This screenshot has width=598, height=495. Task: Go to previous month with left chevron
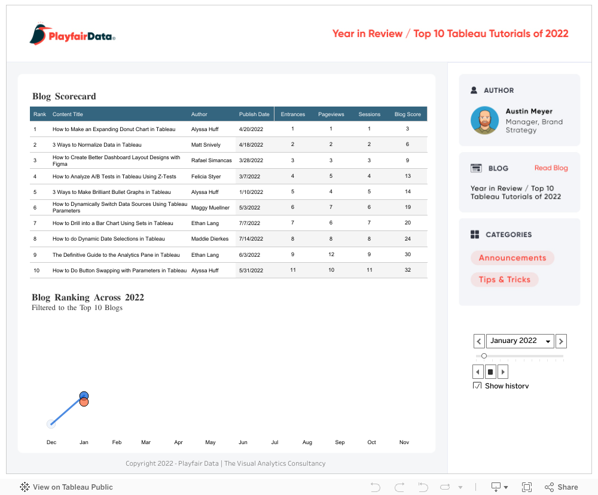(x=479, y=341)
